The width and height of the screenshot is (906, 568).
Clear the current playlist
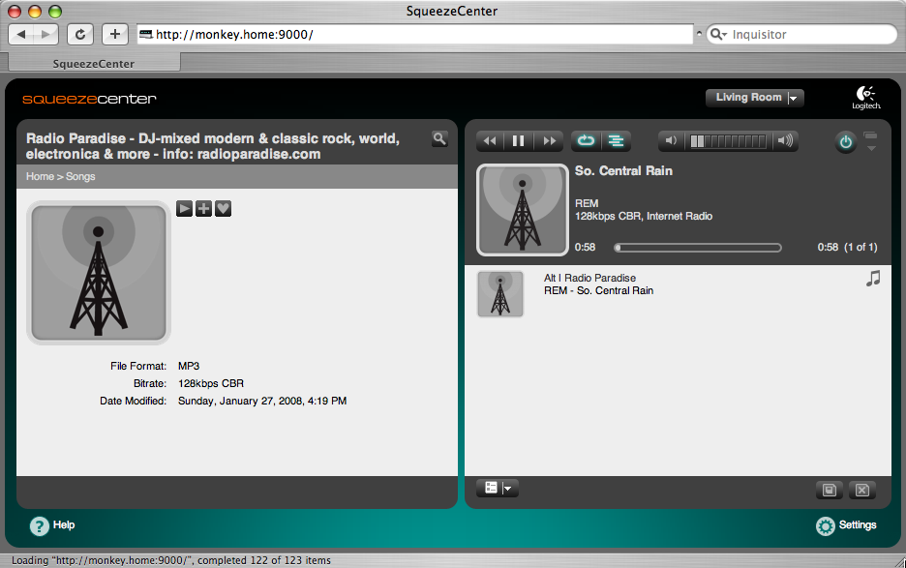pyautogui.click(x=861, y=490)
